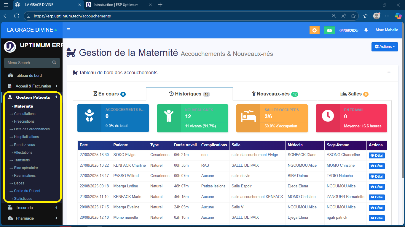Switch to the Nouveaux-nés tab

coord(275,94)
